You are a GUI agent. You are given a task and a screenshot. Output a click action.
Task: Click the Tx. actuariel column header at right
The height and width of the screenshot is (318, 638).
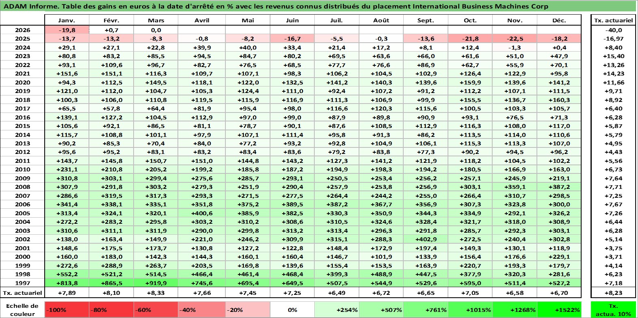coord(613,20)
